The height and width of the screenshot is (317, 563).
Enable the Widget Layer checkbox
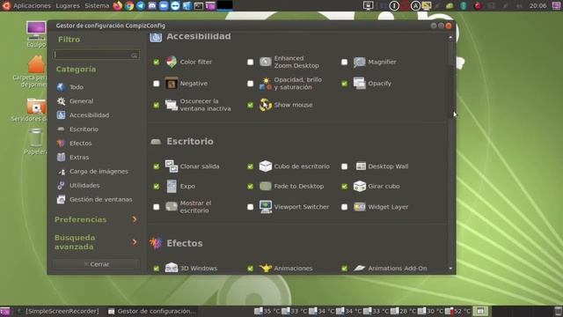[x=344, y=207]
